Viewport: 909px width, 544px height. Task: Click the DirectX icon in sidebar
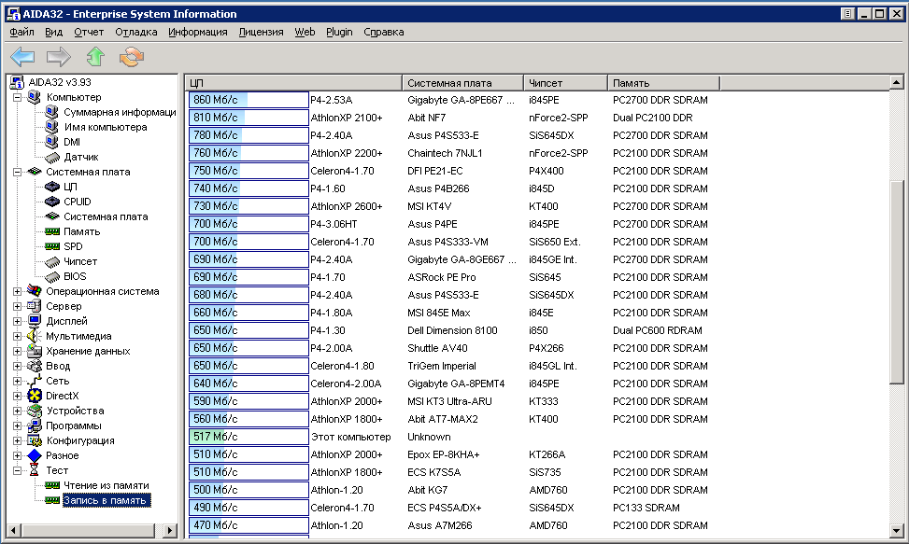36,396
